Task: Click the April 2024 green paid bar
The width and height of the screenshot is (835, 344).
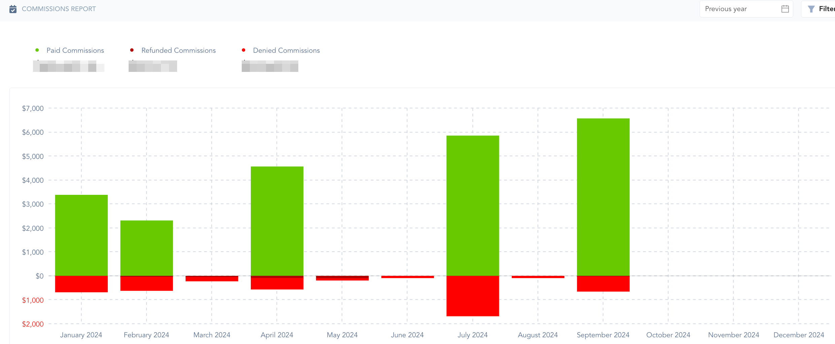Action: pos(277,221)
